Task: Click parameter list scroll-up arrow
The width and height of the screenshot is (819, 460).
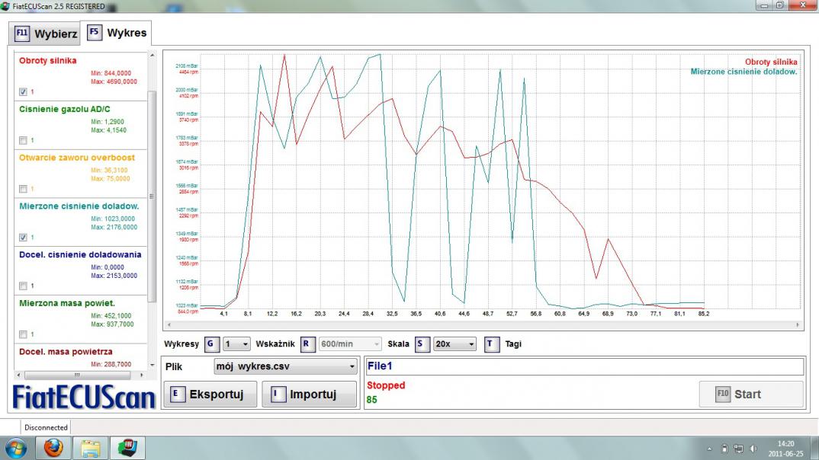Action: click(x=152, y=56)
